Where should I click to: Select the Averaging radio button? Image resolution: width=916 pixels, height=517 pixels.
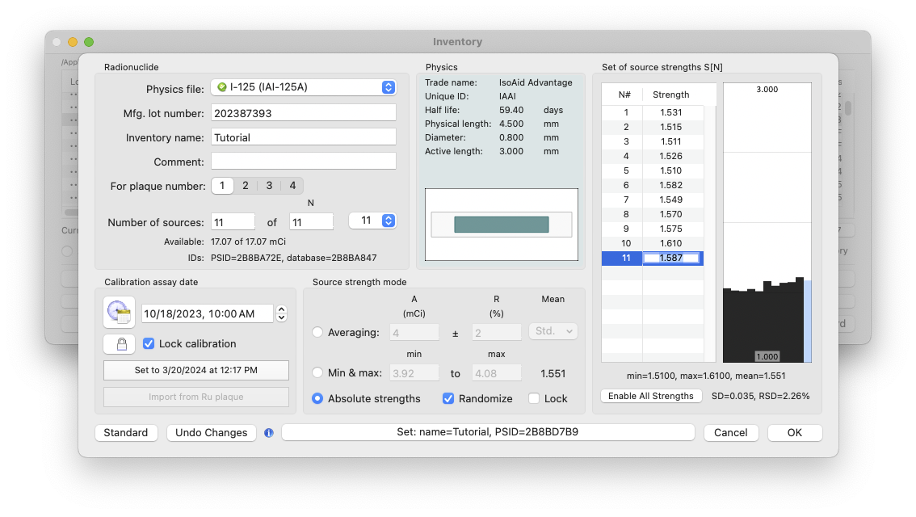[x=317, y=332]
